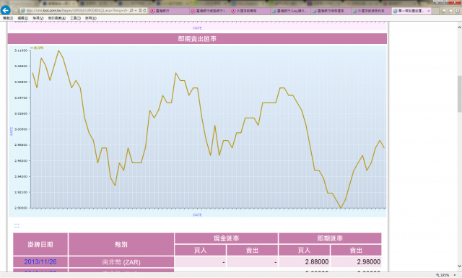Click 賣出 under 即期匯率
Viewport: 462px width, 278px height.
click(356, 251)
